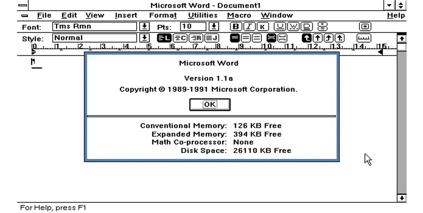
Task: Select one-and-a-half line spacing icon
Action: (x=246, y=38)
